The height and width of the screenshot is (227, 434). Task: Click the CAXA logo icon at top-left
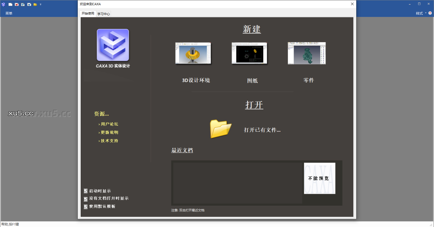(x=3, y=4)
